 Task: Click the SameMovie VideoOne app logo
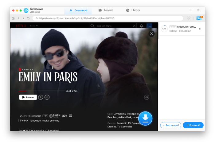(26, 10)
